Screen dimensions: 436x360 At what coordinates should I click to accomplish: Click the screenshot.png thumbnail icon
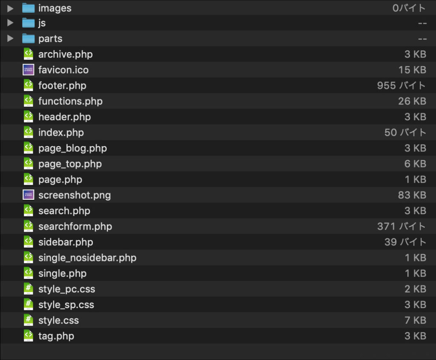pos(29,195)
